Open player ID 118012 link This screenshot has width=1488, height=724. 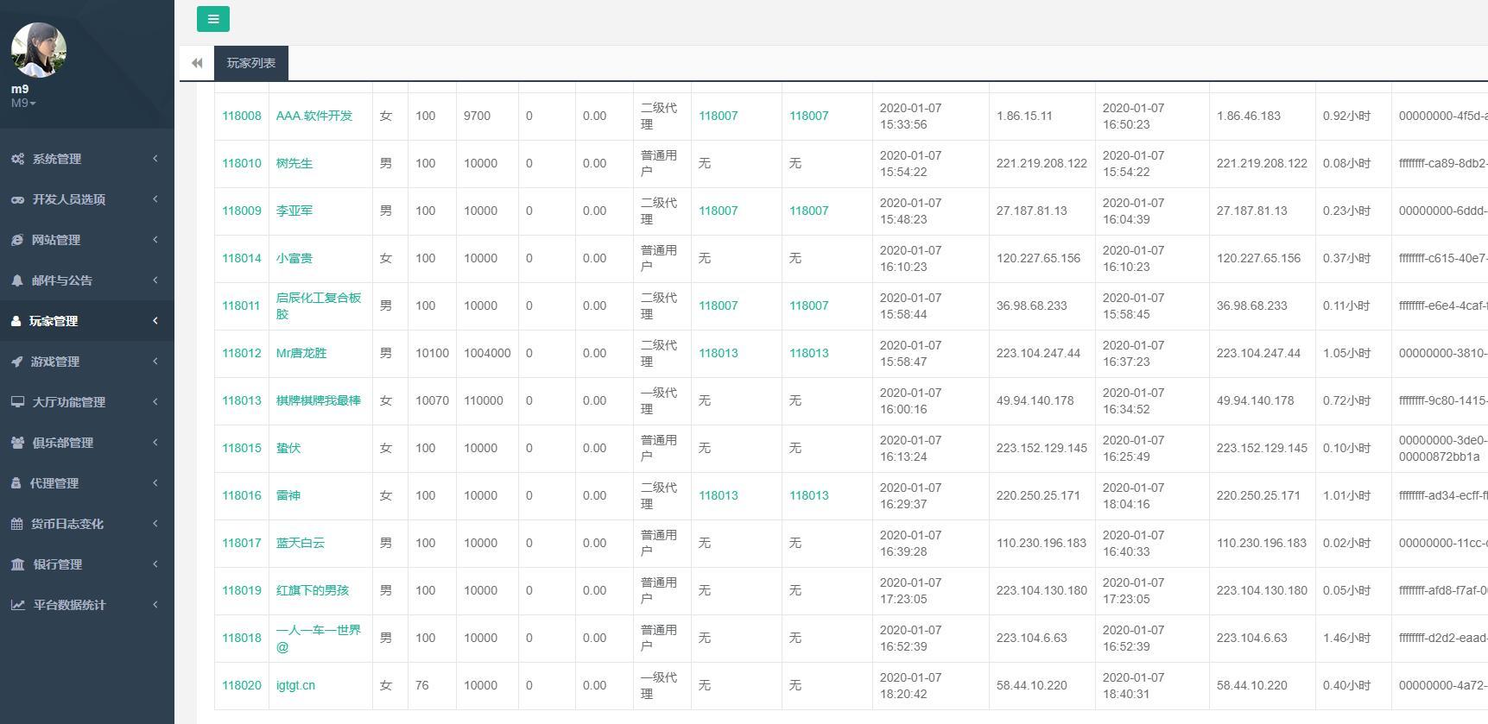pos(241,353)
